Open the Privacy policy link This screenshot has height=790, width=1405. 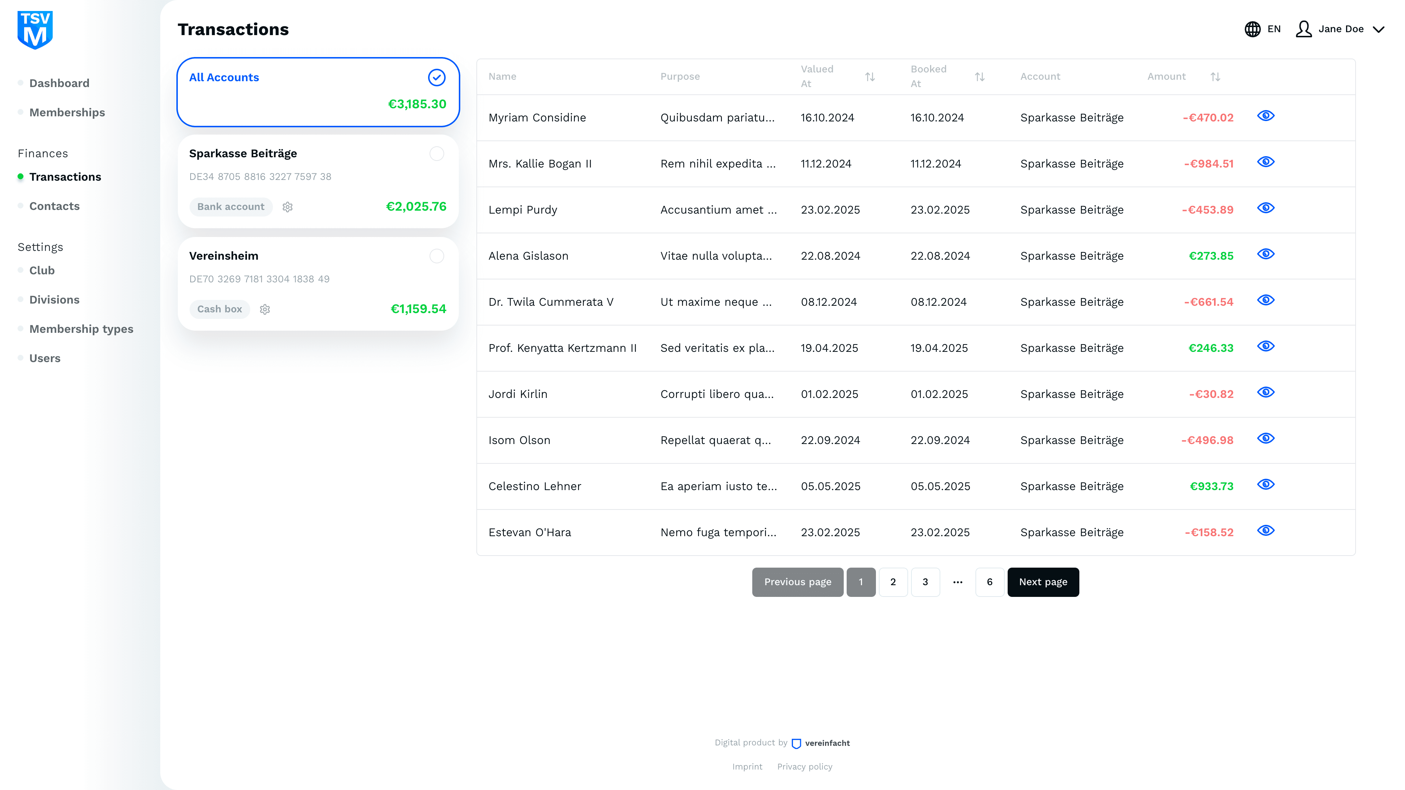pyautogui.click(x=805, y=767)
